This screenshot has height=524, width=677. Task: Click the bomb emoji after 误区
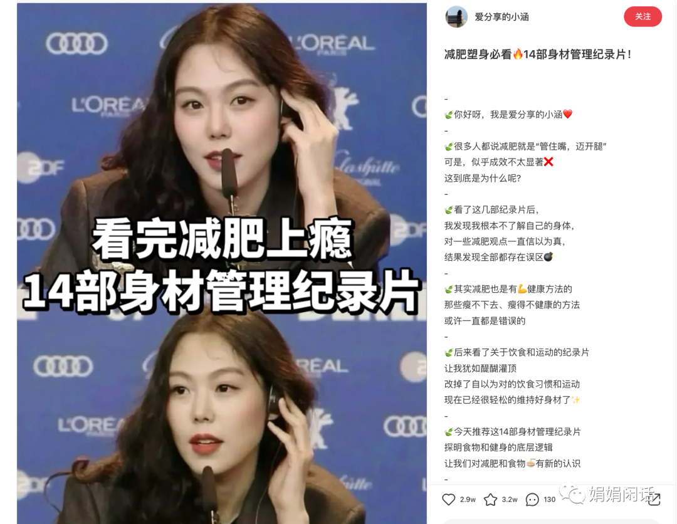(x=548, y=257)
